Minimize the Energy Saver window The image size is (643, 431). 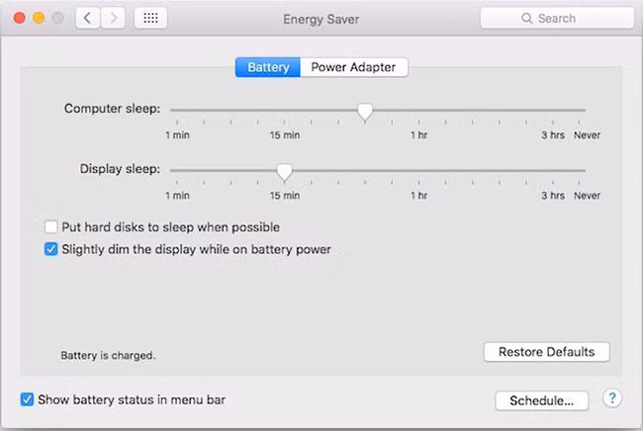tap(39, 18)
